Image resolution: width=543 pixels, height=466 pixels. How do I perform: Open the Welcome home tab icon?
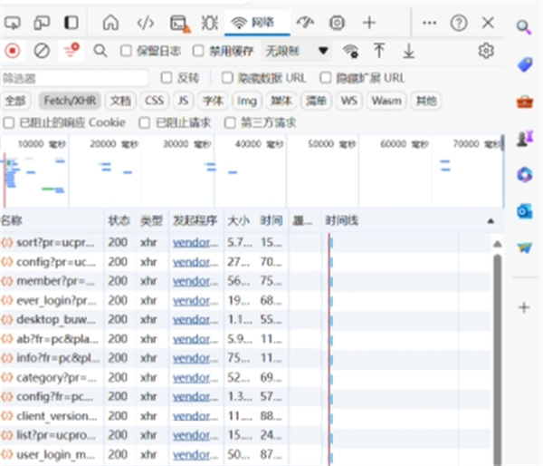[x=110, y=23]
